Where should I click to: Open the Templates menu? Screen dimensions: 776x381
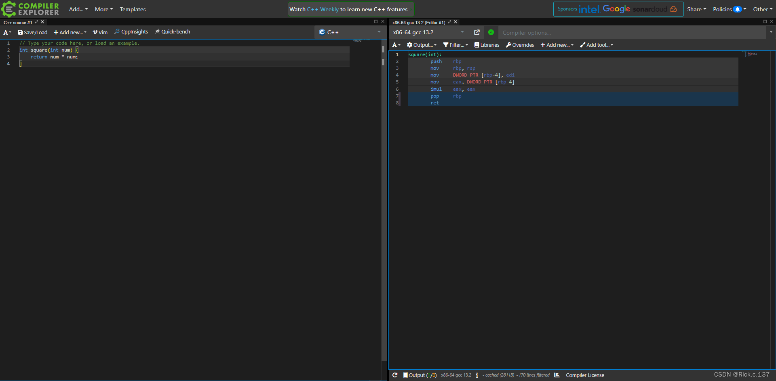tap(133, 9)
